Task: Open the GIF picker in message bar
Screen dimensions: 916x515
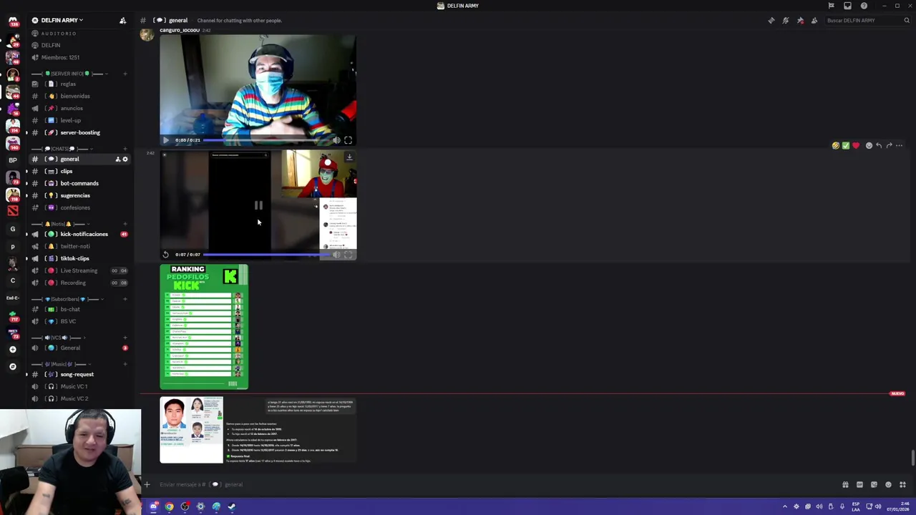Action: coord(859,484)
